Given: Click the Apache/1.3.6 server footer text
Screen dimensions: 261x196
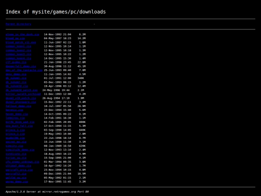Looking at the screenshot, I should pyautogui.click(x=47, y=192).
